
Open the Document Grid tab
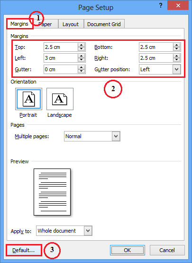coord(104,24)
